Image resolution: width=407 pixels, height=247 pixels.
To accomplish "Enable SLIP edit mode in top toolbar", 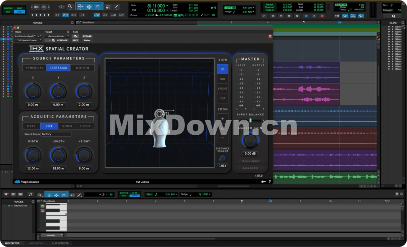I will point(9,12).
